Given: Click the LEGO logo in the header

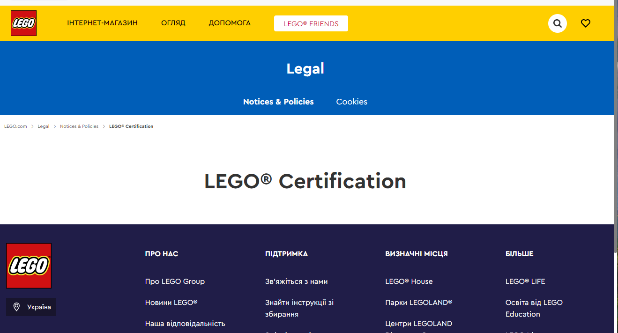Looking at the screenshot, I should [x=24, y=23].
